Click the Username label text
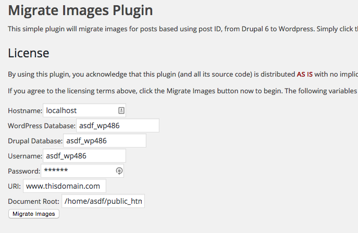This screenshot has width=358, height=233. point(25,156)
